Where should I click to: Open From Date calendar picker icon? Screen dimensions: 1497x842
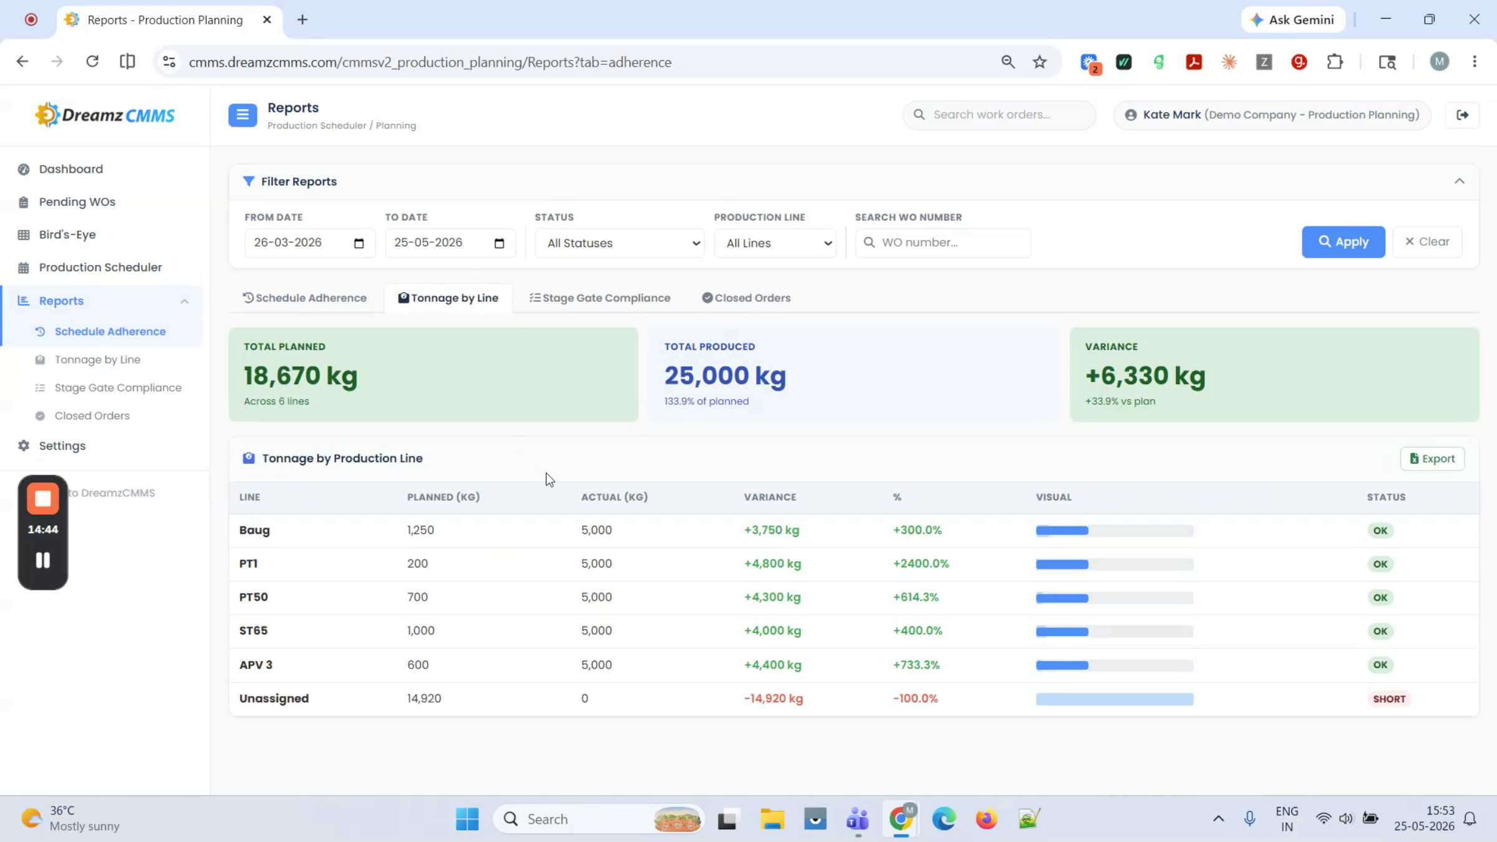(x=359, y=243)
